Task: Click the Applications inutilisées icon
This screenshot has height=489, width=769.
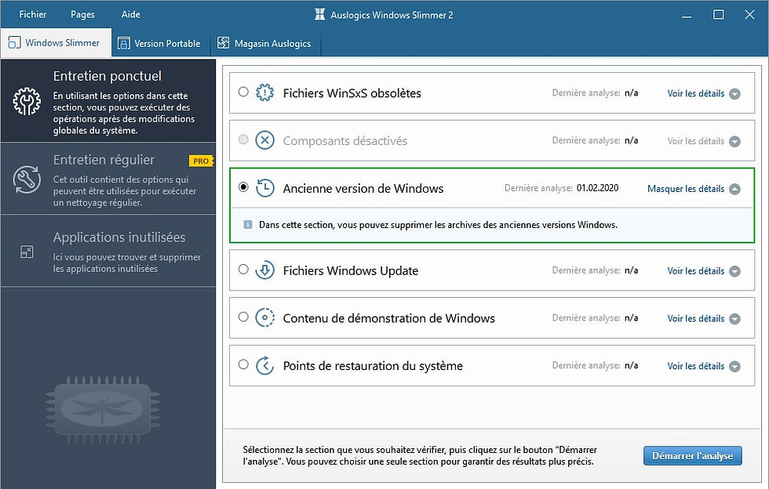Action: pos(27,252)
